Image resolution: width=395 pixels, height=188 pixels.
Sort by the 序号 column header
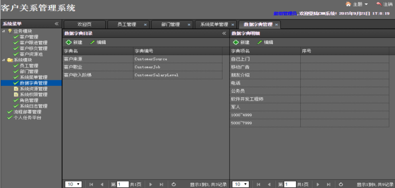click(345, 51)
